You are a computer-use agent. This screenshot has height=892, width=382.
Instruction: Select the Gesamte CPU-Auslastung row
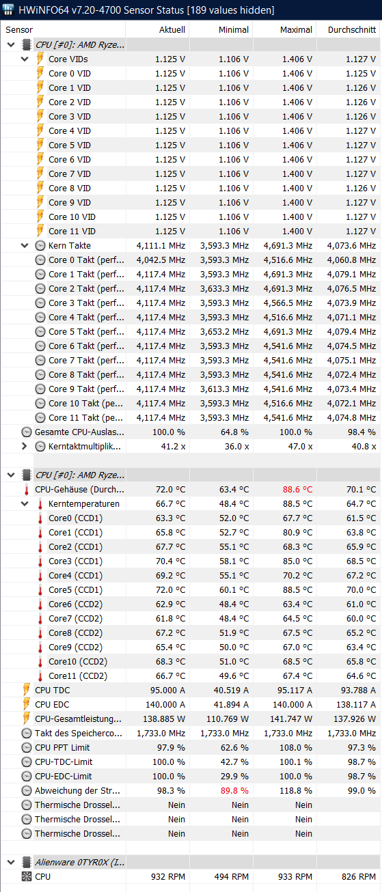pos(191,432)
